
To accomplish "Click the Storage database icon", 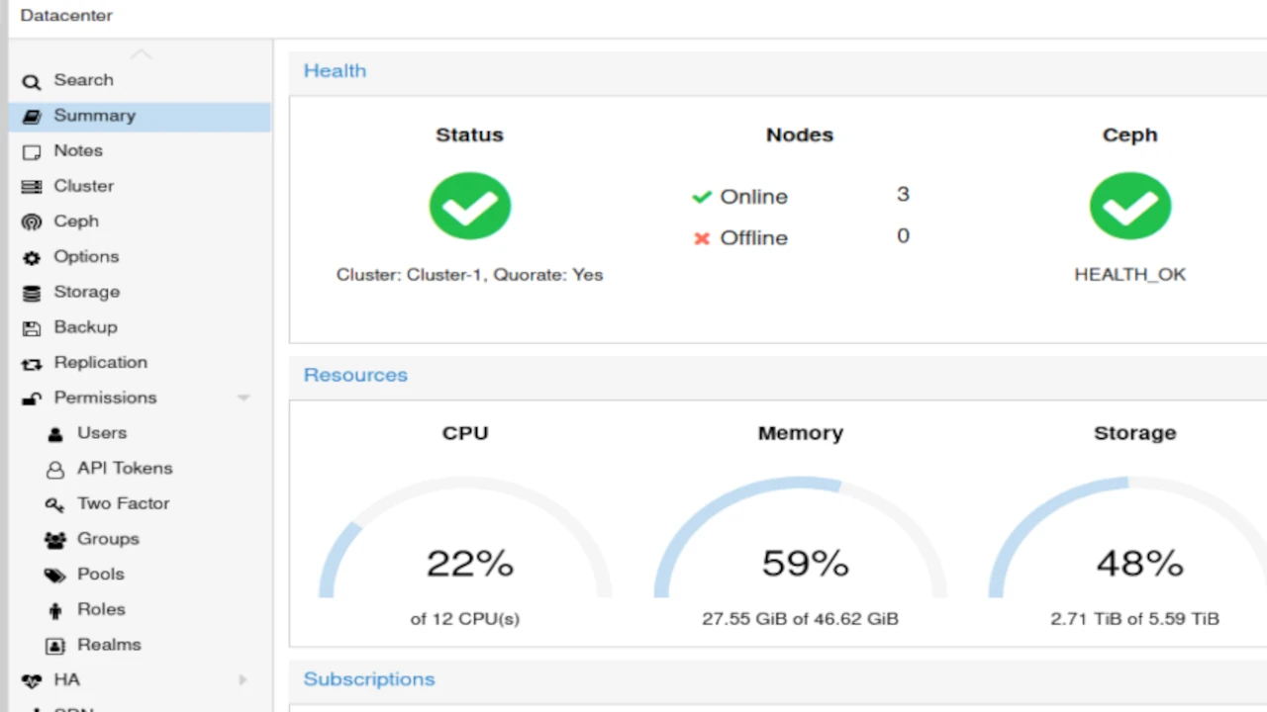I will point(32,294).
